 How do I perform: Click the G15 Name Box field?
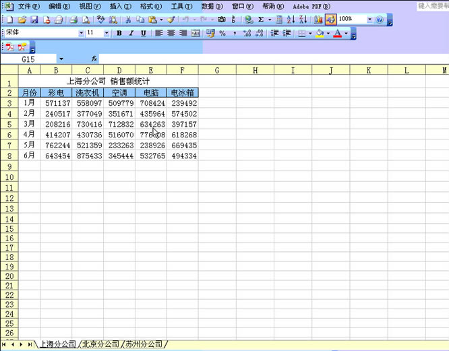tap(28, 59)
